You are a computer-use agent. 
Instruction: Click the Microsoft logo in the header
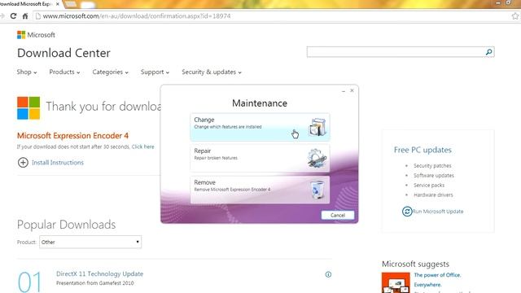pyautogui.click(x=36, y=35)
